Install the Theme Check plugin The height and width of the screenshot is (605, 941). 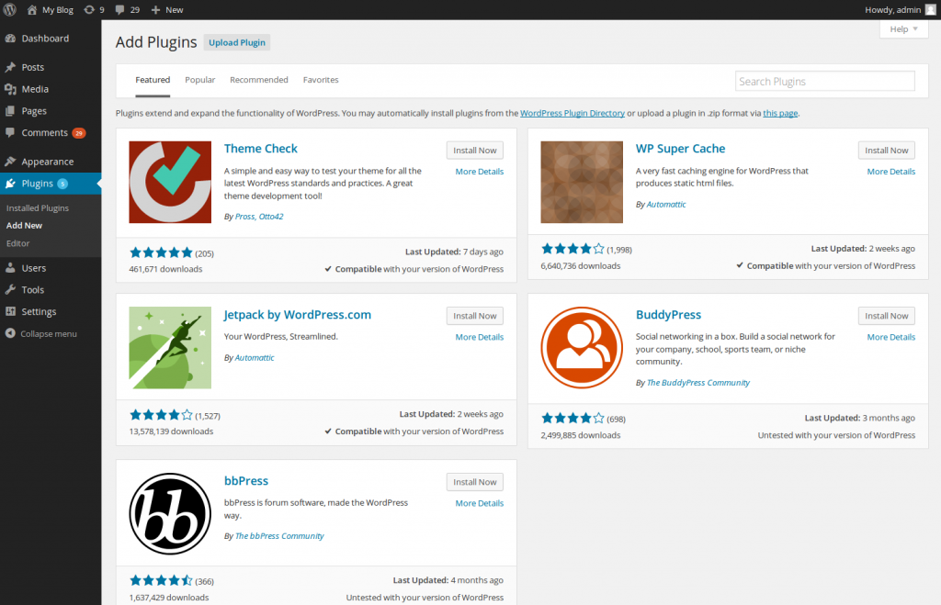[x=475, y=150]
